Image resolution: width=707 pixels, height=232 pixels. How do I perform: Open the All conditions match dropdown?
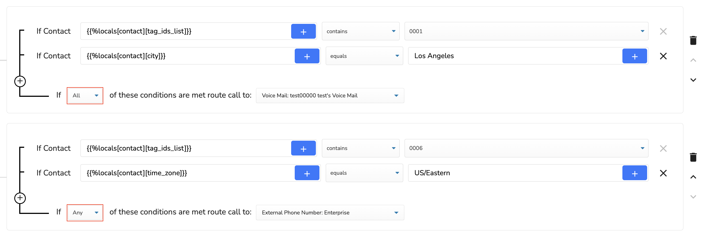(x=85, y=95)
